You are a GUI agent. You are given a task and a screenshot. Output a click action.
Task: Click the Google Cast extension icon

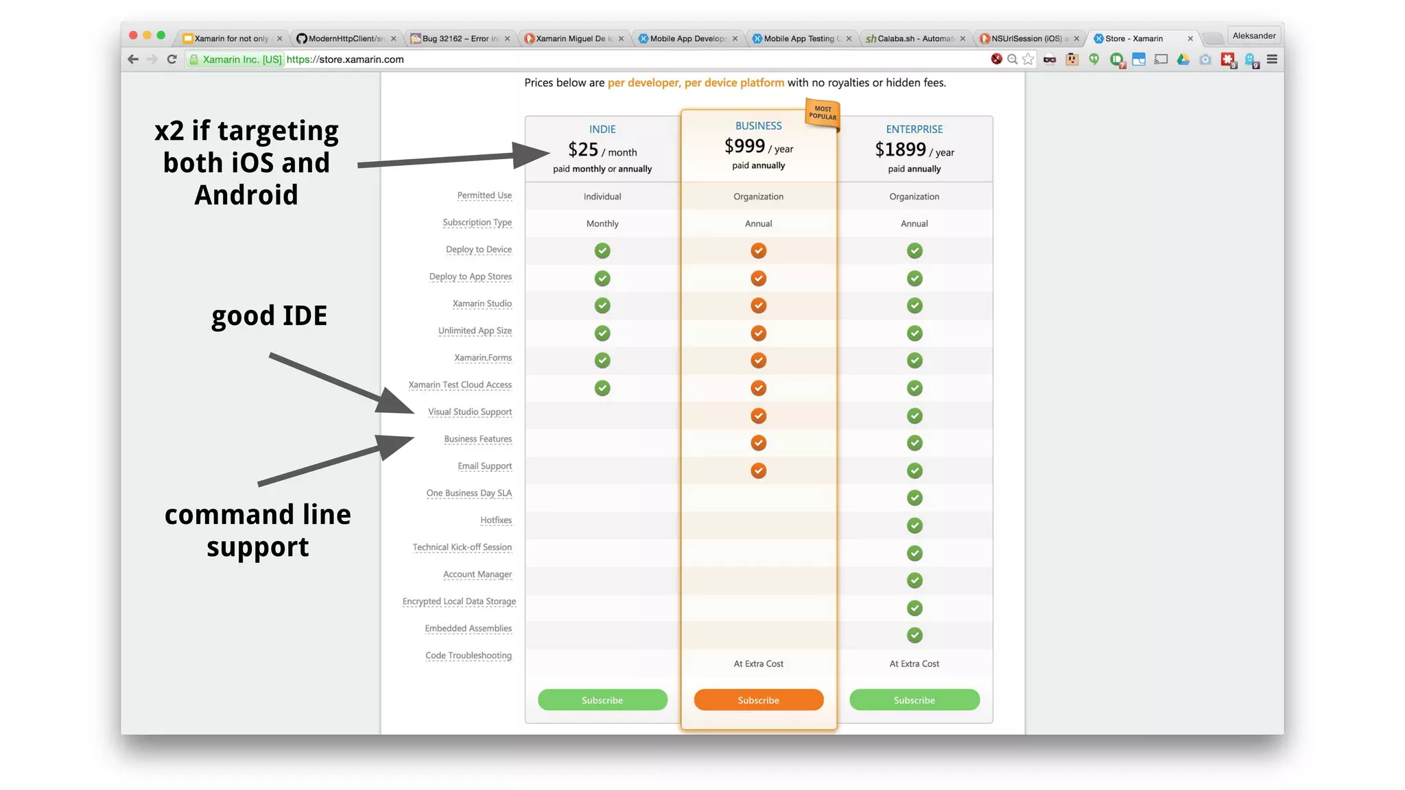point(1161,60)
